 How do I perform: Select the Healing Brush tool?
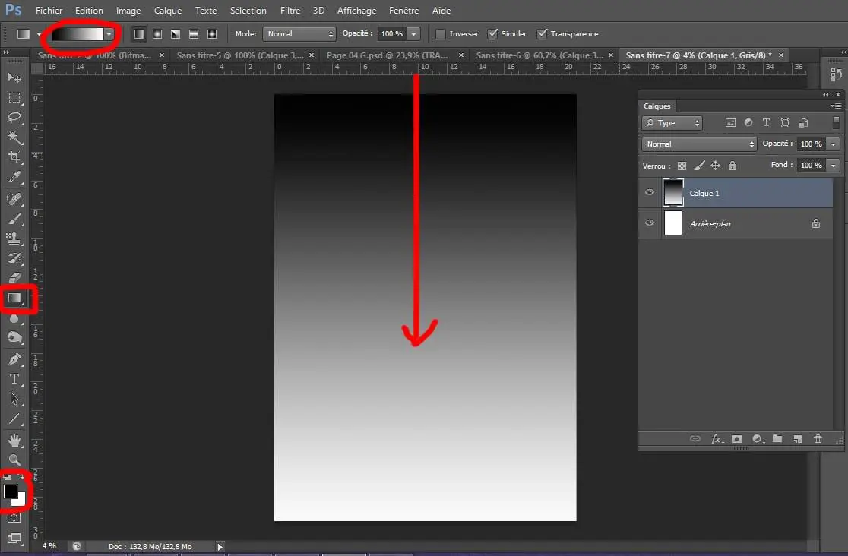click(x=14, y=198)
